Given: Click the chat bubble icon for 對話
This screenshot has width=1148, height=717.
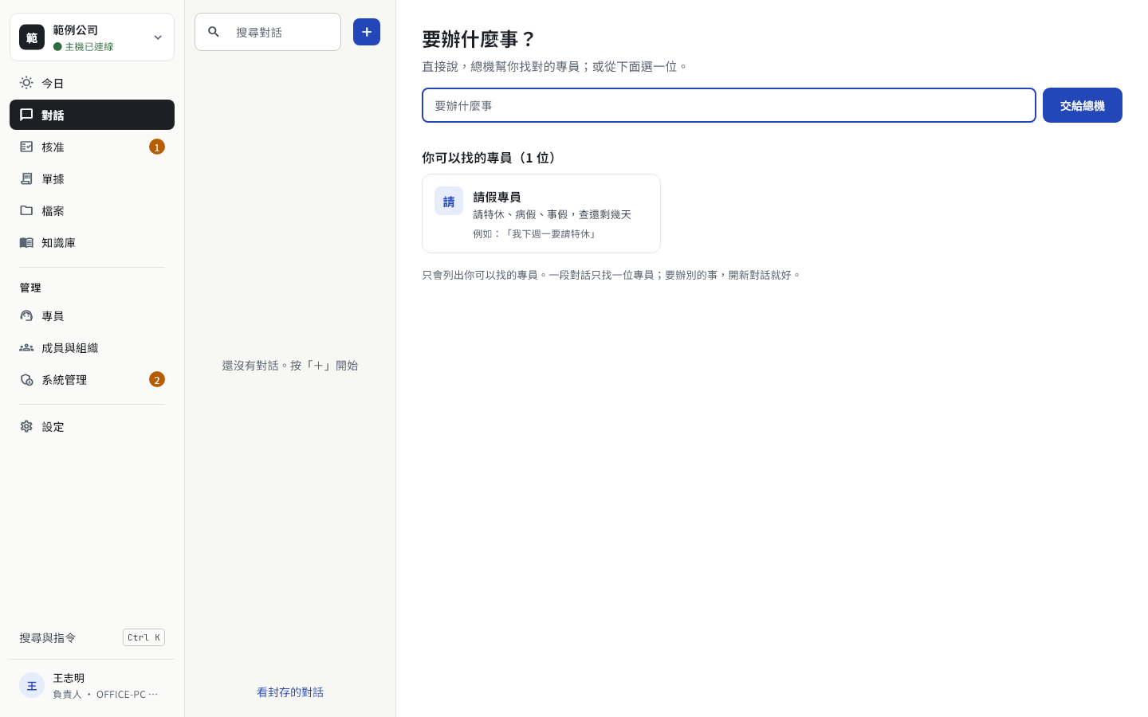Looking at the screenshot, I should 26,115.
